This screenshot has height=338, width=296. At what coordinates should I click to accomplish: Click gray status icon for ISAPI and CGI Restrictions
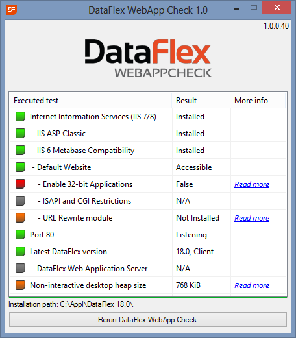pos(20,201)
